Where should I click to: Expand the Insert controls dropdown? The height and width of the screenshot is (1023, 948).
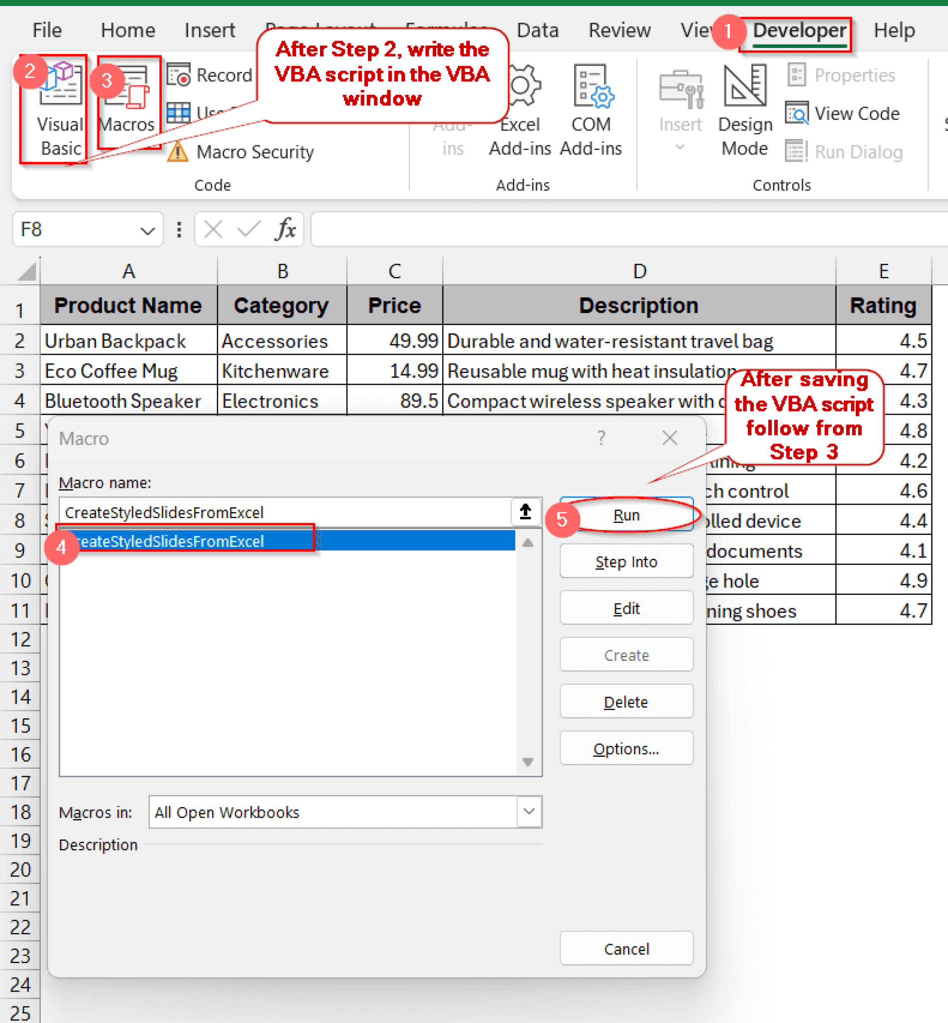(679, 147)
